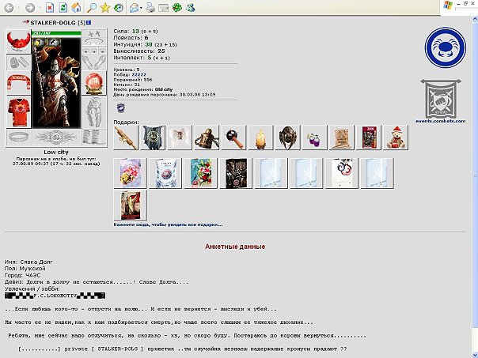This screenshot has width=478, height=358.
Task: Open the blue info icon beside STALKER-DOLG
Action: tap(89, 23)
